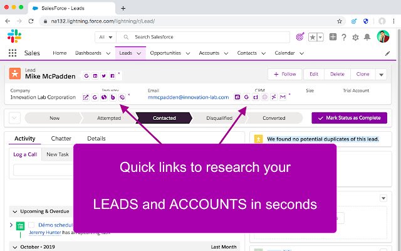Open the mmcpadden@innovation-lab.com email link
This screenshot has width=401, height=251.
pos(188,97)
